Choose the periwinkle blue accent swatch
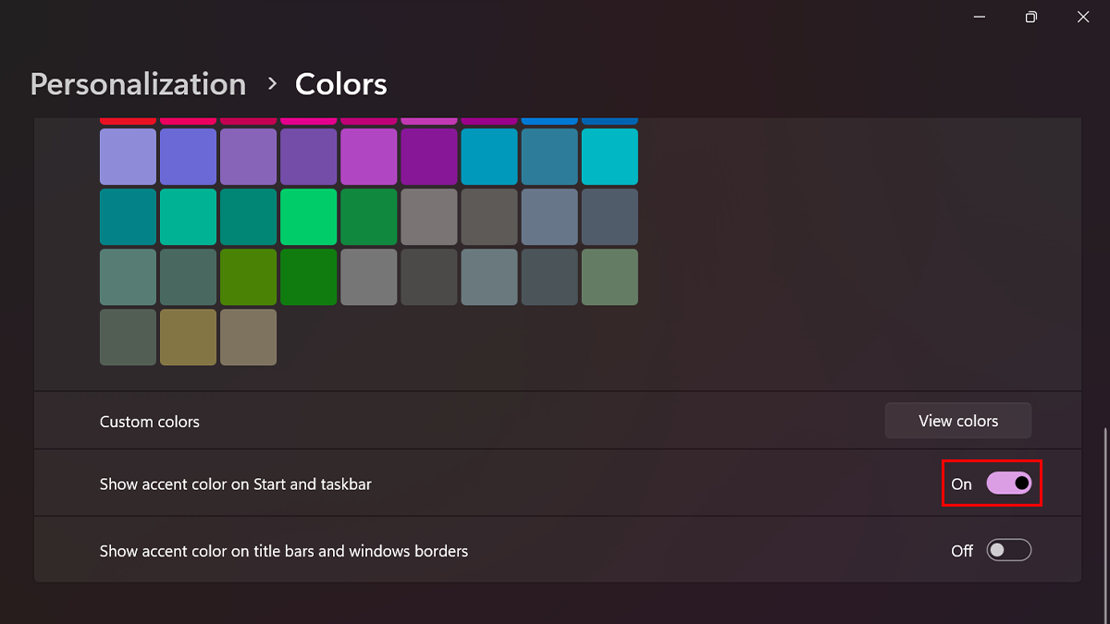This screenshot has width=1110, height=624. pyautogui.click(x=188, y=157)
